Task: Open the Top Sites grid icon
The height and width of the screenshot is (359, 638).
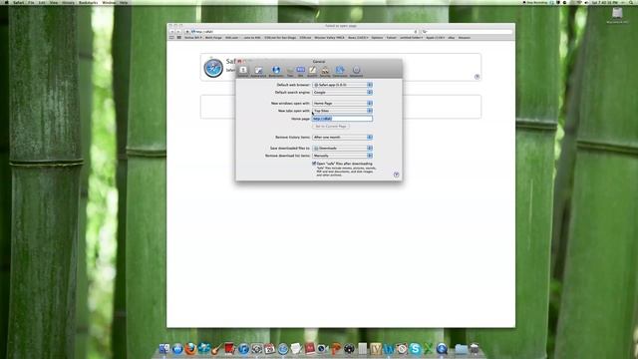Action: [x=179, y=38]
